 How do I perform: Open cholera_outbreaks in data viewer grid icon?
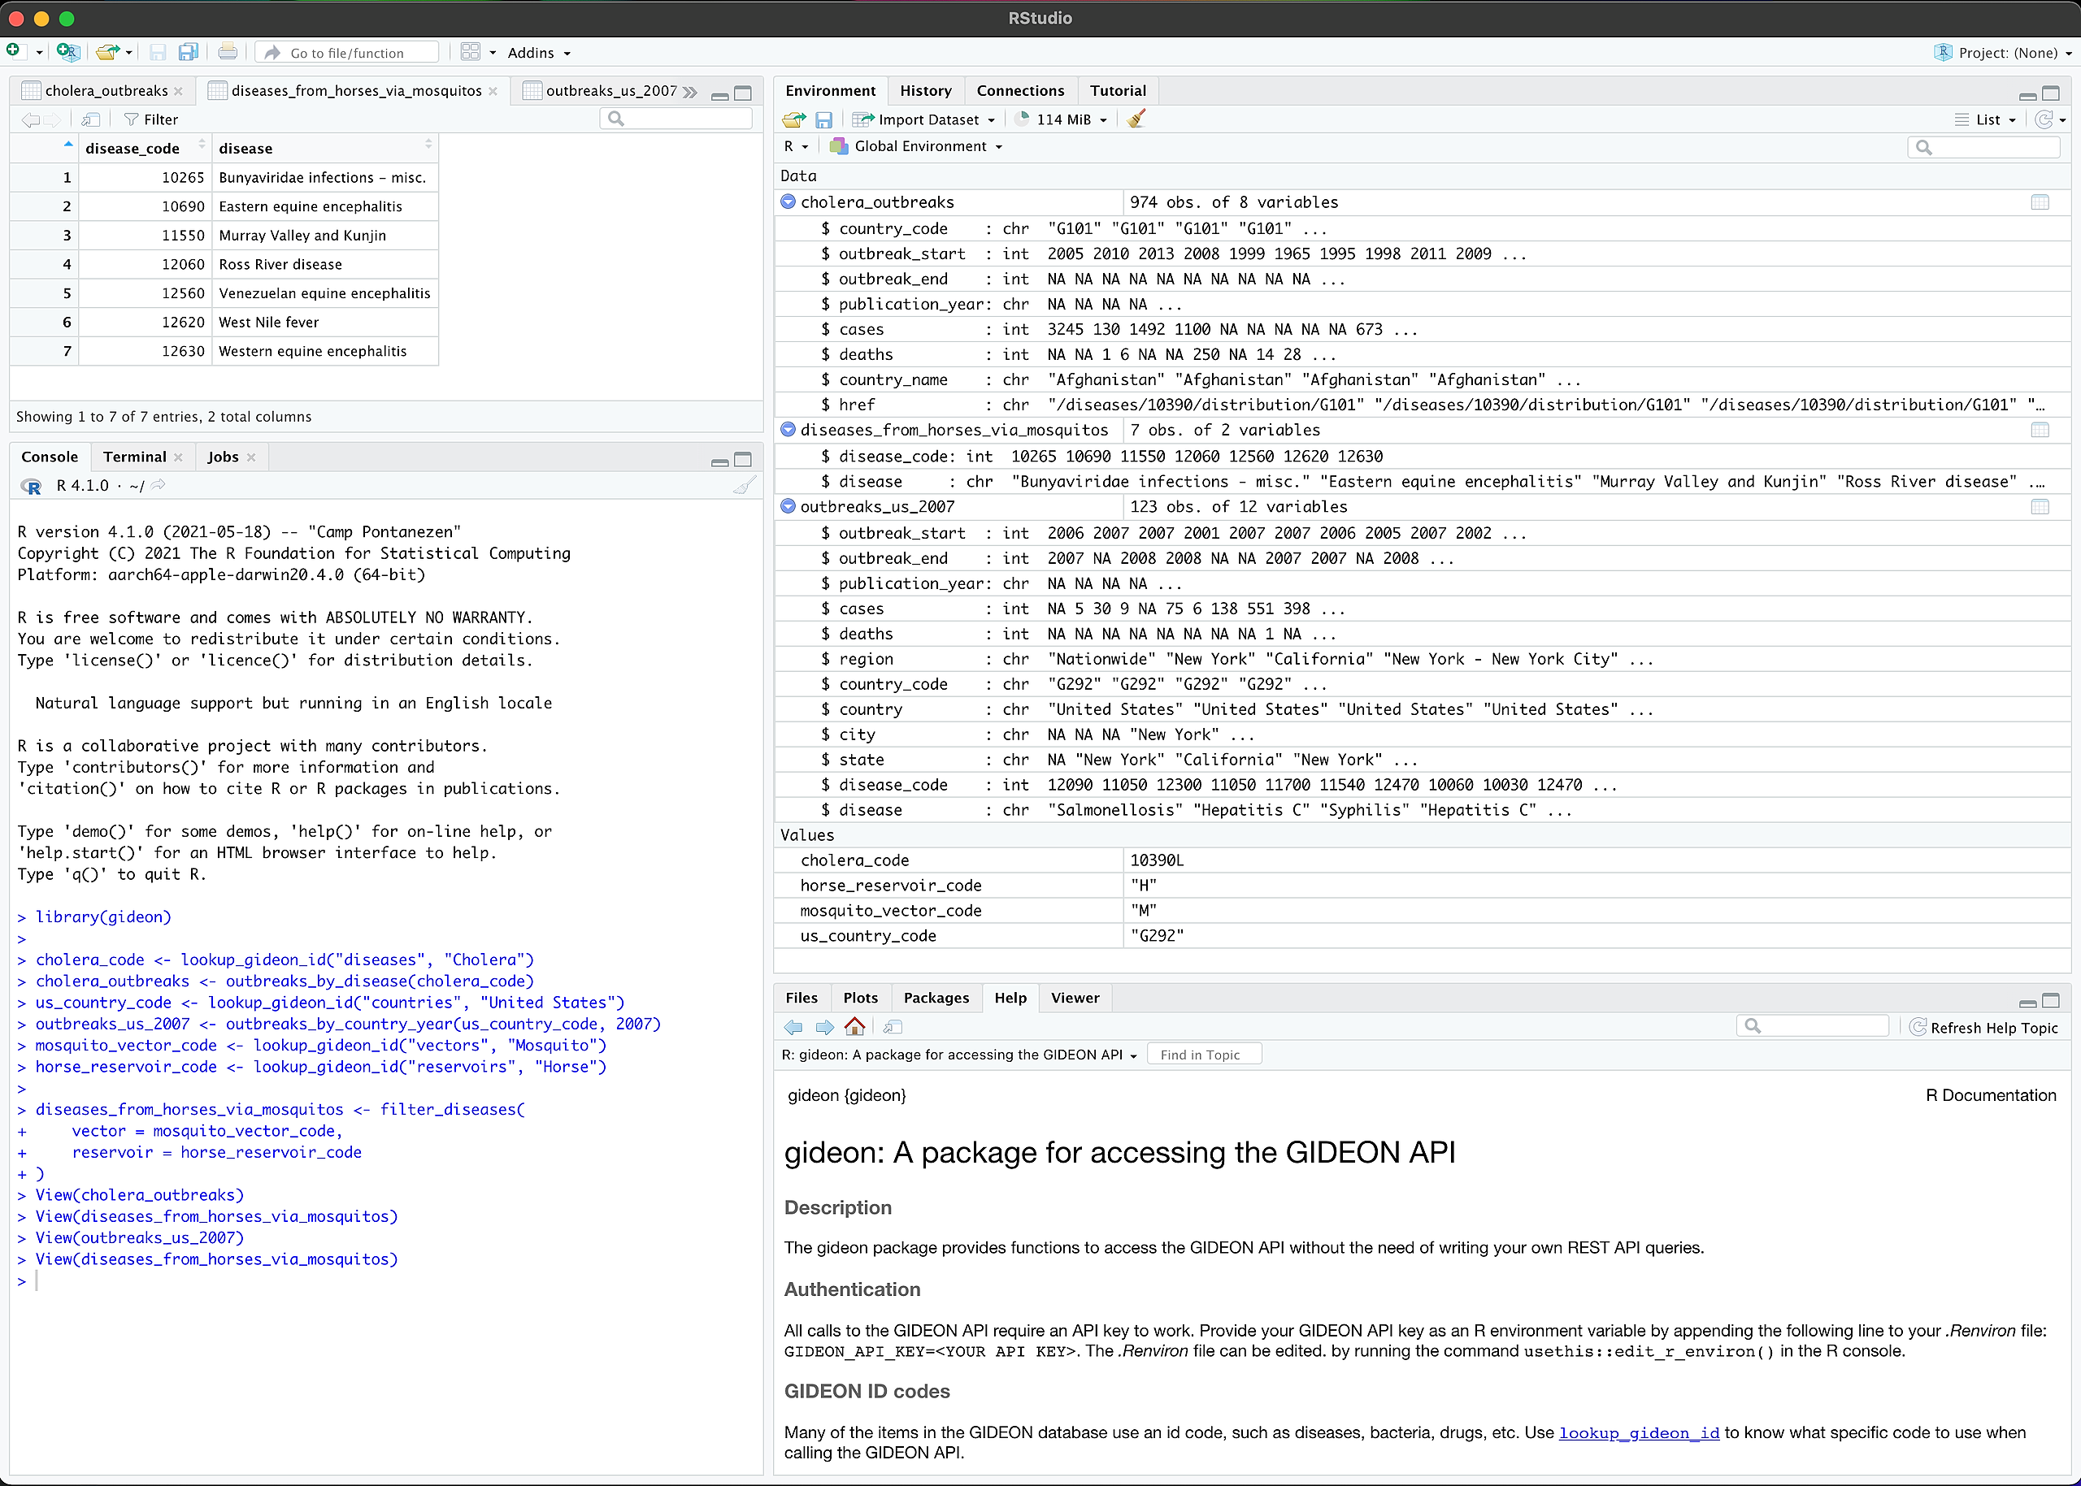tap(2040, 202)
